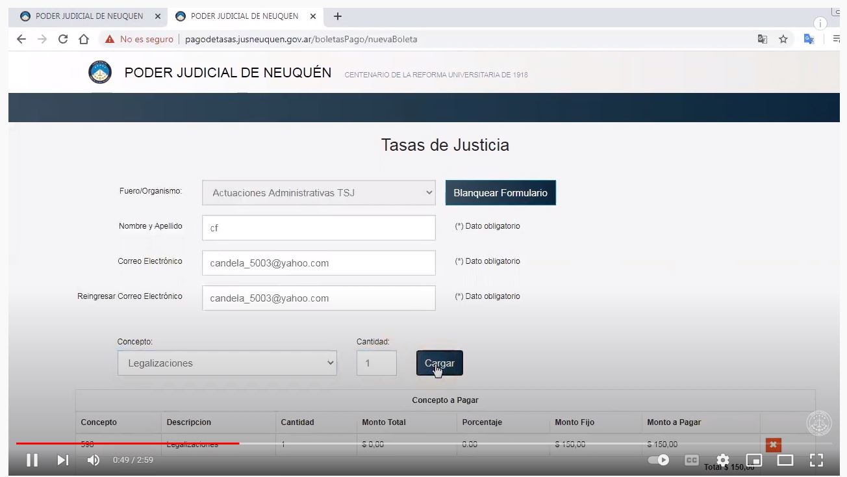847x477 pixels.
Task: Enable miniplayer mode
Action: click(754, 460)
